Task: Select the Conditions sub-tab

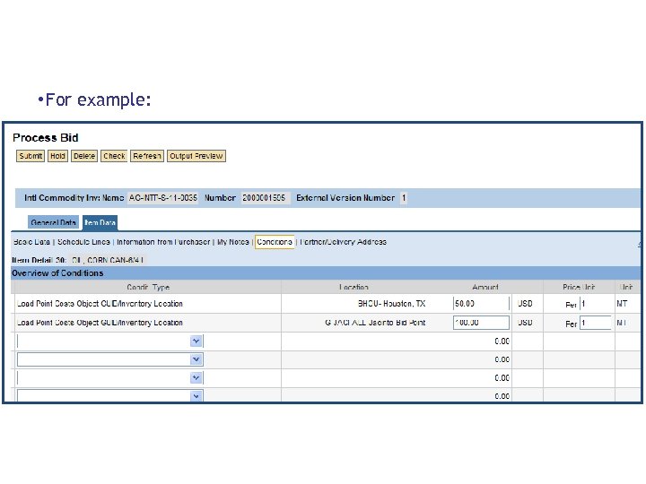Action: pos(275,242)
